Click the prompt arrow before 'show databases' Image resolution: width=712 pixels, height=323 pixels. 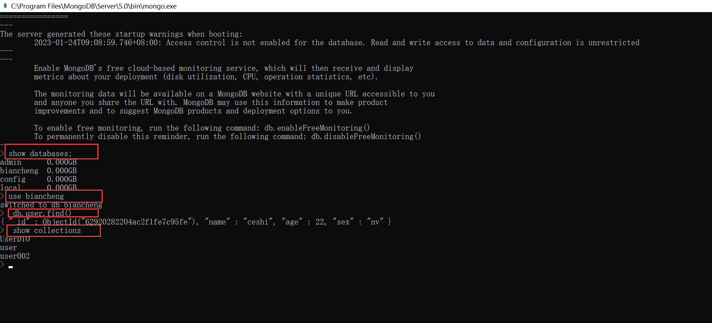tap(2, 154)
